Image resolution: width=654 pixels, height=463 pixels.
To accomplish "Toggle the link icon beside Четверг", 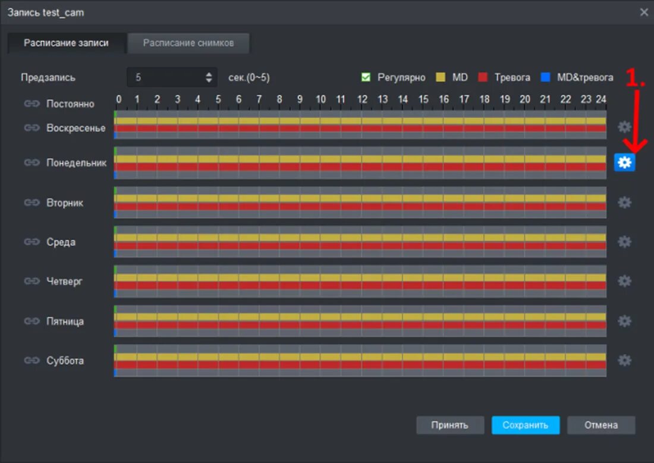I will pyautogui.click(x=32, y=281).
